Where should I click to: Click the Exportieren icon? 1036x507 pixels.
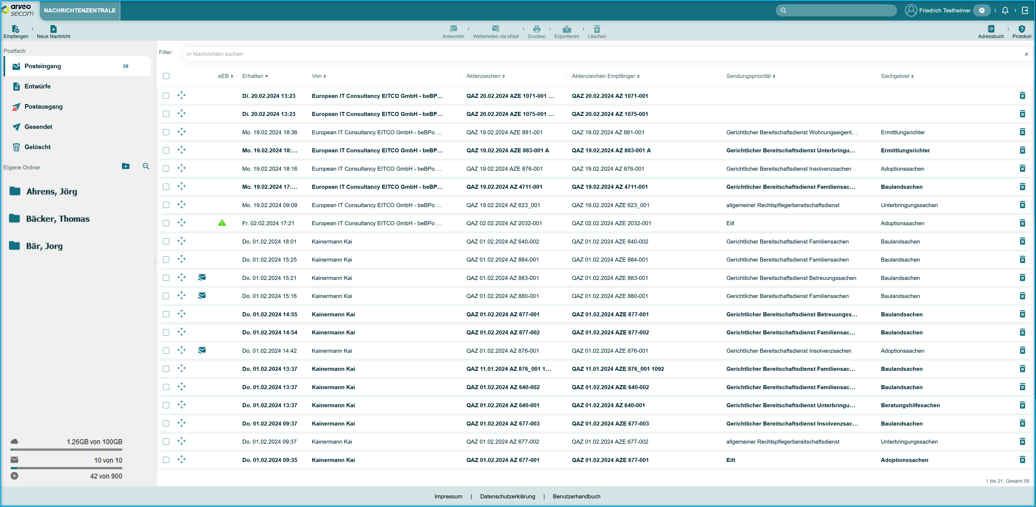tap(567, 29)
